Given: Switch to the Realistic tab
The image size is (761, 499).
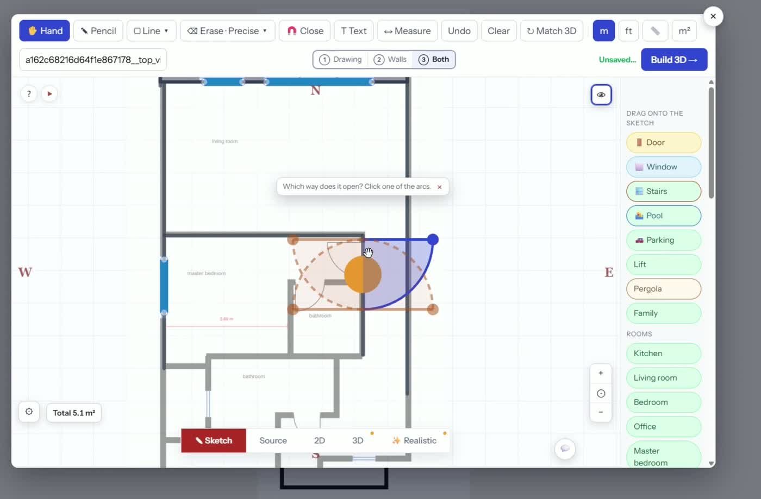Looking at the screenshot, I should [414, 440].
